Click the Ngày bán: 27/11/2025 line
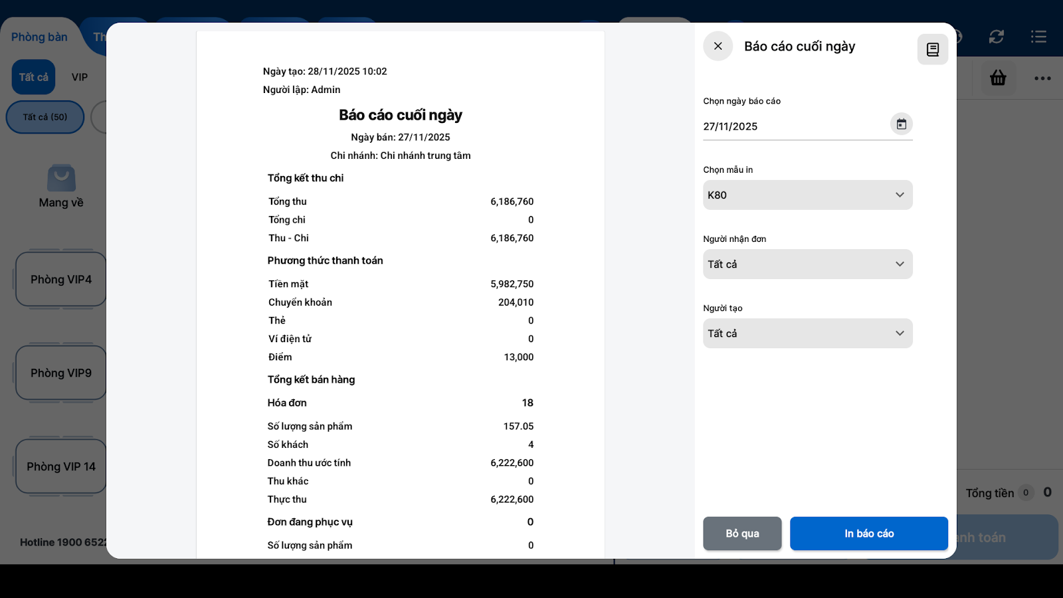Screen dimensions: 1063x598 coord(401,138)
